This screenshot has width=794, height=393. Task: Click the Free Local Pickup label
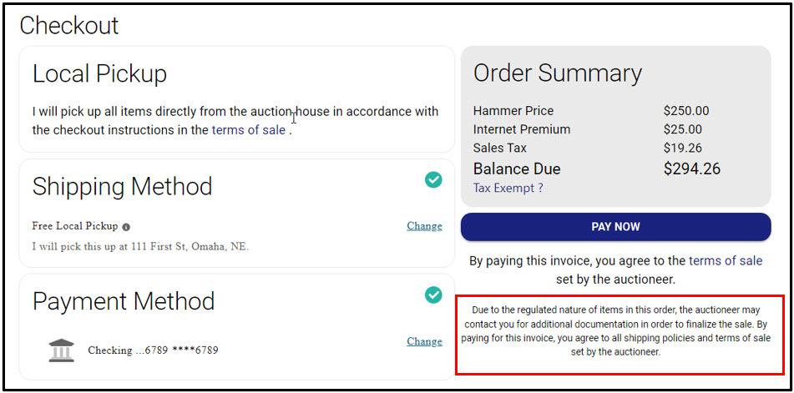point(75,226)
